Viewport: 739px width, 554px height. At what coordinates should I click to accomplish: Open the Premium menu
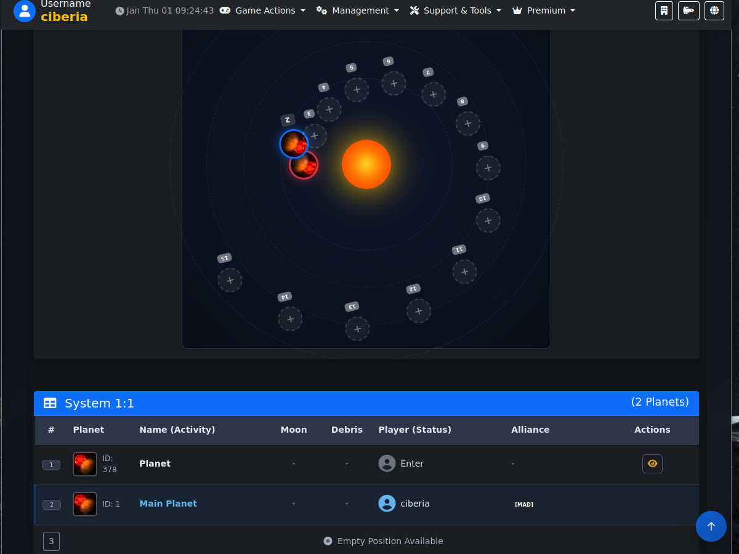coord(544,10)
